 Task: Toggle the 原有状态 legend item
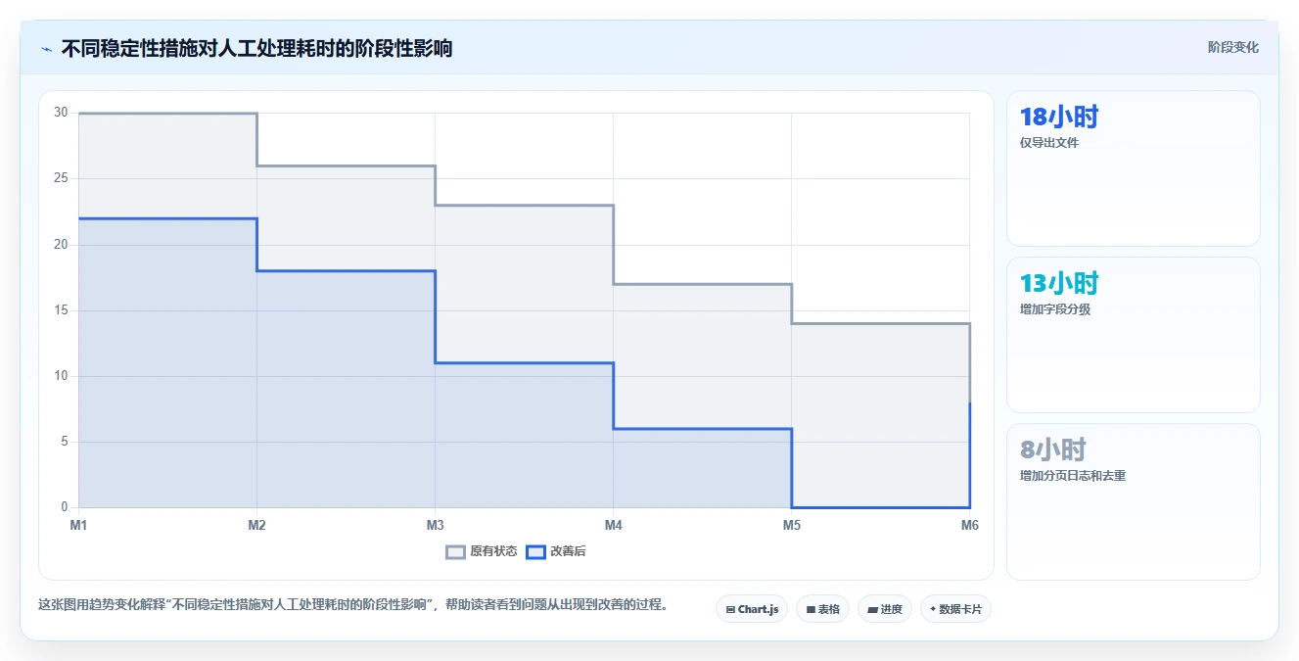482,551
